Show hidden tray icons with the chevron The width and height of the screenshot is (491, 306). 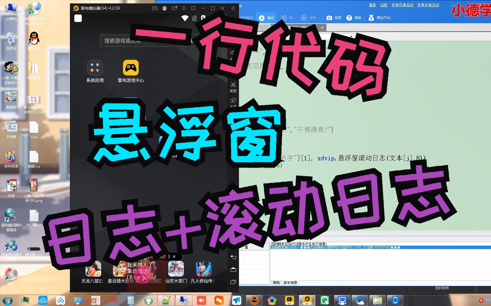pyautogui.click(x=474, y=301)
